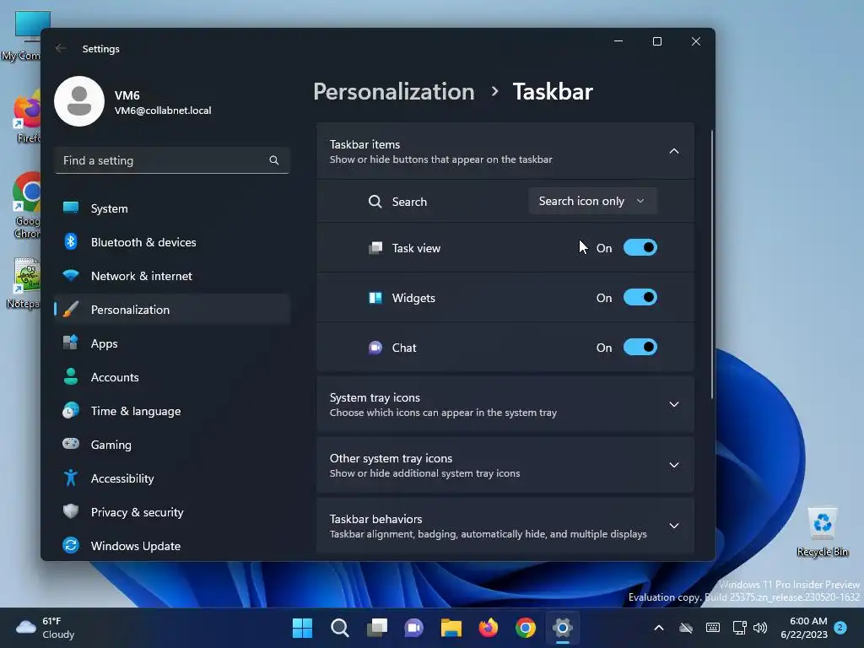
Task: Minimize the Settings window
Action: (x=618, y=42)
